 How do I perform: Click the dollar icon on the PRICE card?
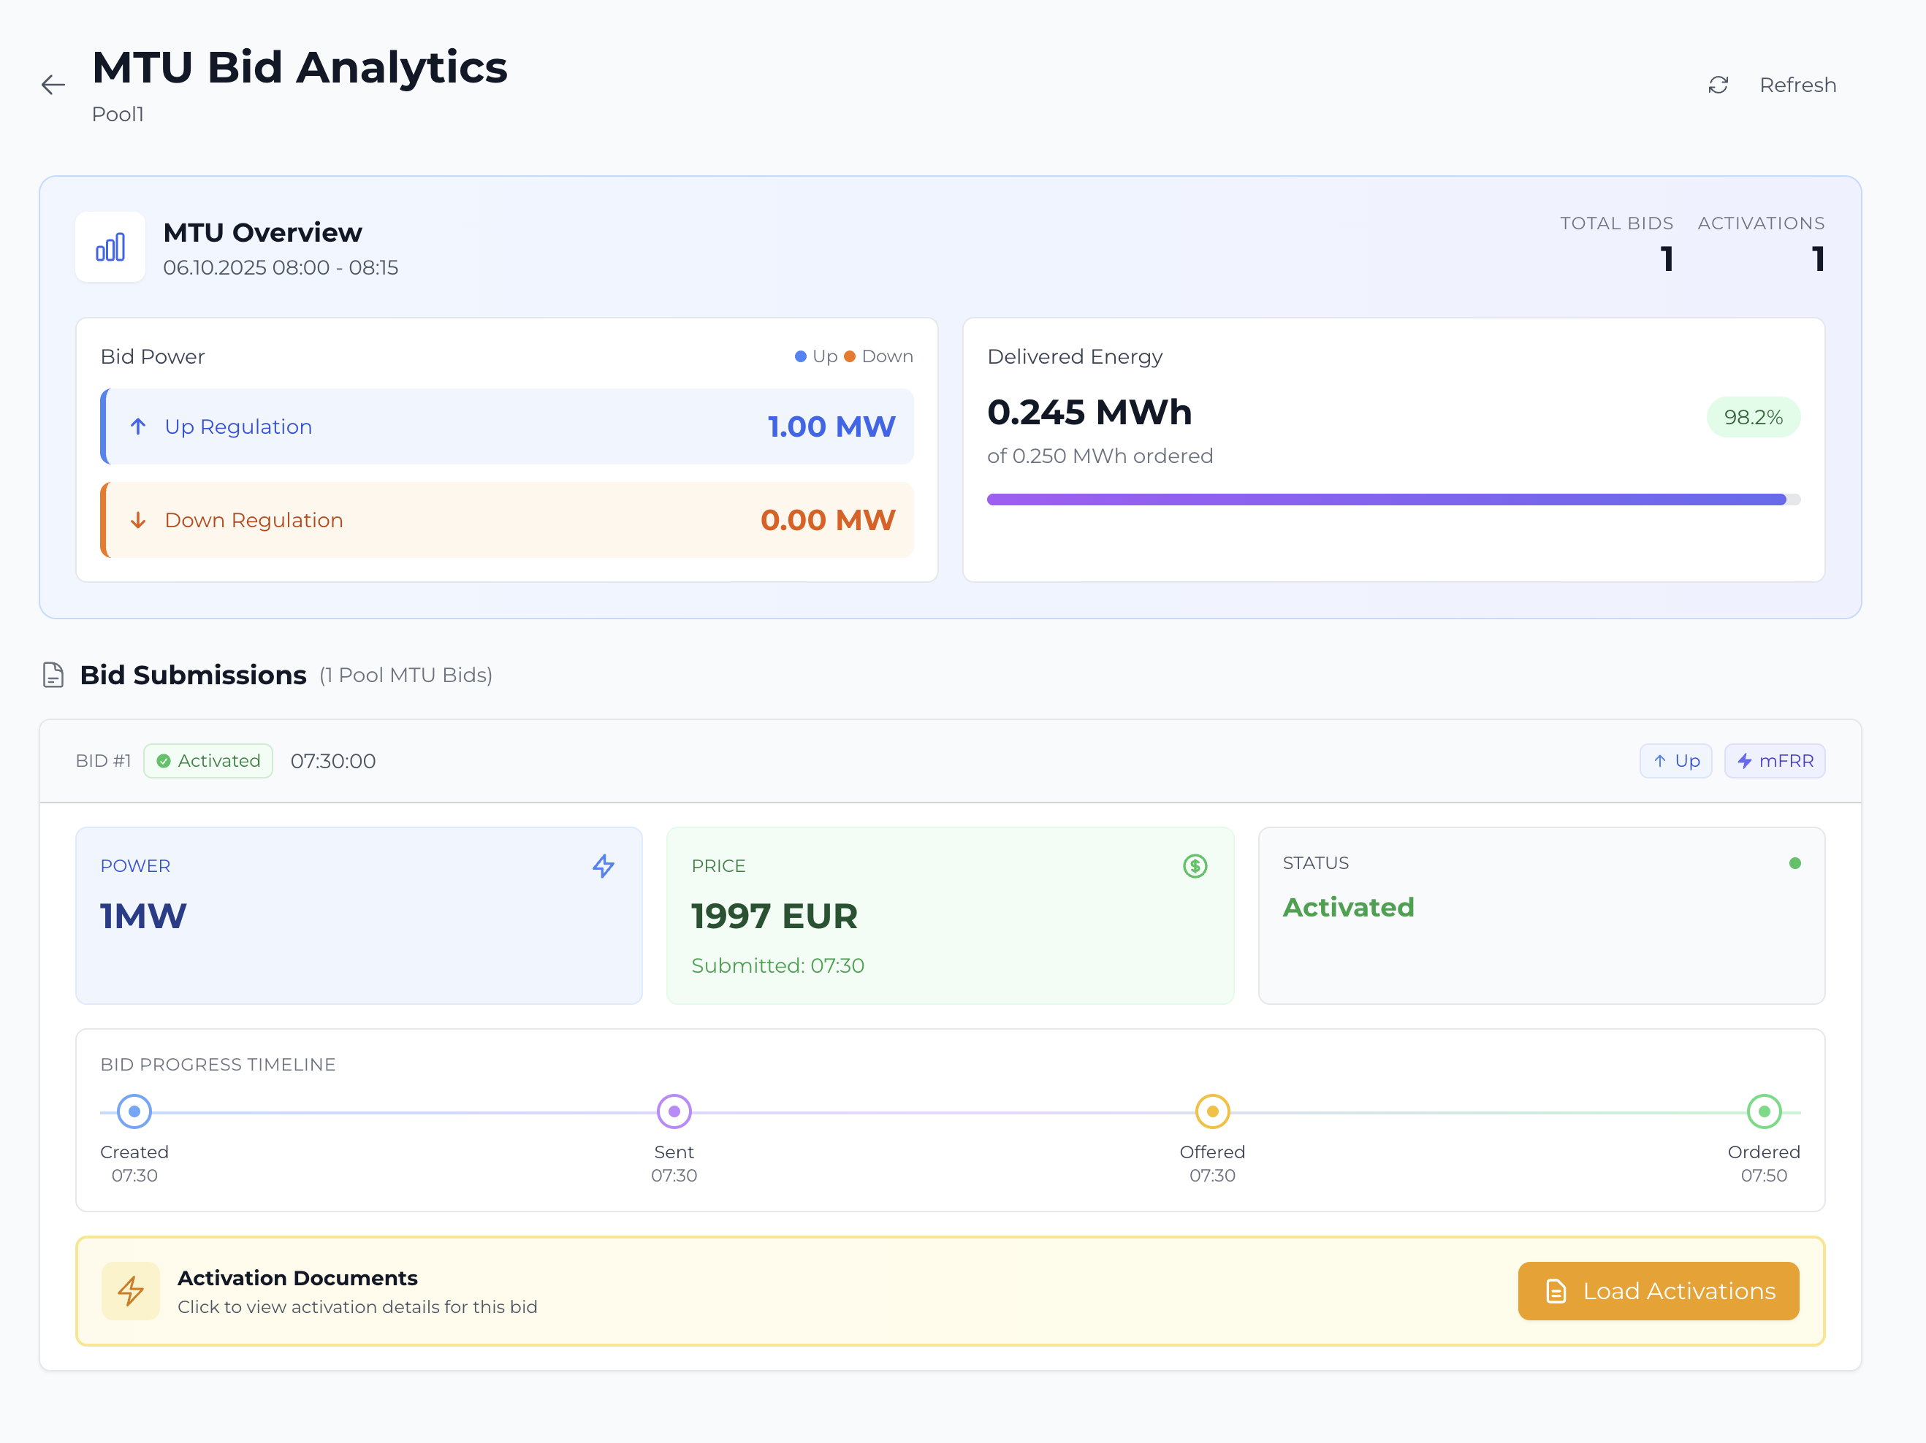click(x=1195, y=865)
